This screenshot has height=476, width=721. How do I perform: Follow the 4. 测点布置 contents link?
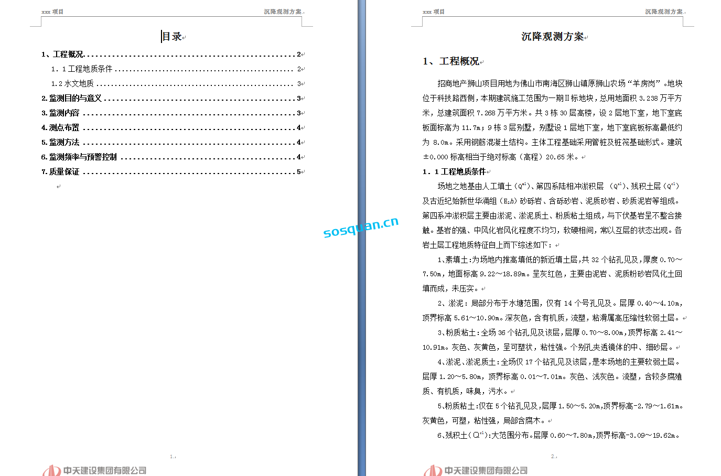[x=61, y=128]
